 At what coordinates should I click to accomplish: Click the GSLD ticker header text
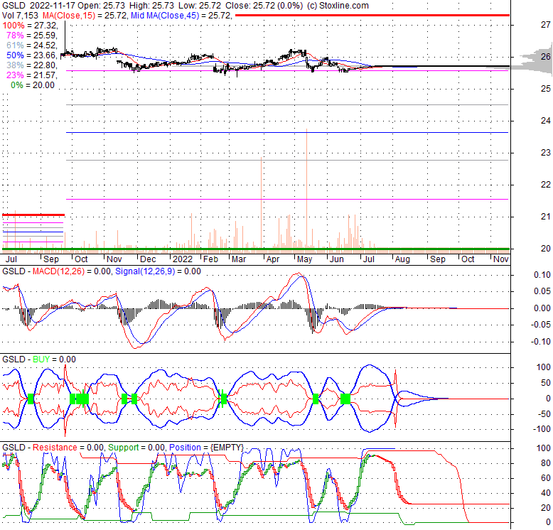[x=14, y=6]
